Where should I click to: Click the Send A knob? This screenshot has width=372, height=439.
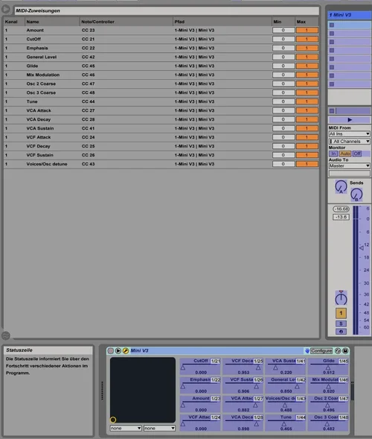[x=341, y=186]
